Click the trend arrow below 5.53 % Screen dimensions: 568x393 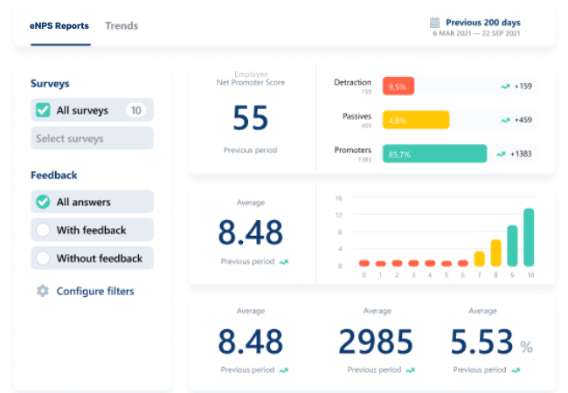pos(516,370)
